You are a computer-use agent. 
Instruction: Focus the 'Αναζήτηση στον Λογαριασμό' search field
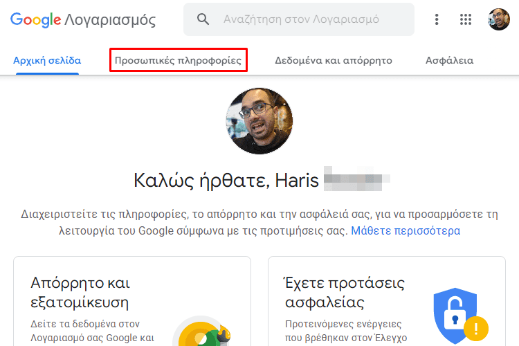[x=299, y=19]
